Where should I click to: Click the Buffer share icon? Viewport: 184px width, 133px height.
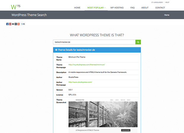[x=13, y=24]
